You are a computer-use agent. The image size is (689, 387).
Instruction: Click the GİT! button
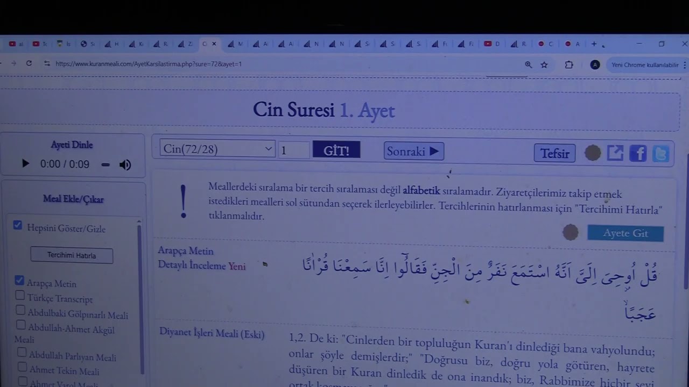336,150
